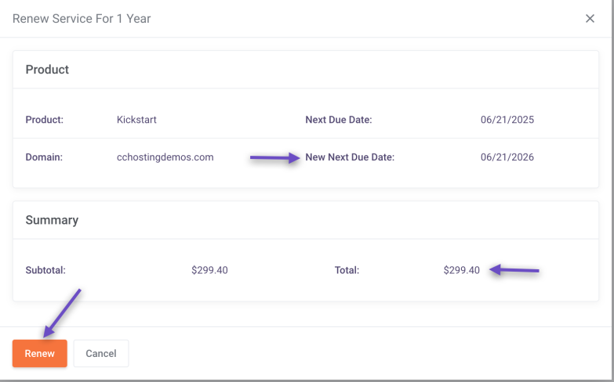Viewport: 614px width, 382px height.
Task: Click the 'Subtotal:' label
Action: click(x=45, y=270)
